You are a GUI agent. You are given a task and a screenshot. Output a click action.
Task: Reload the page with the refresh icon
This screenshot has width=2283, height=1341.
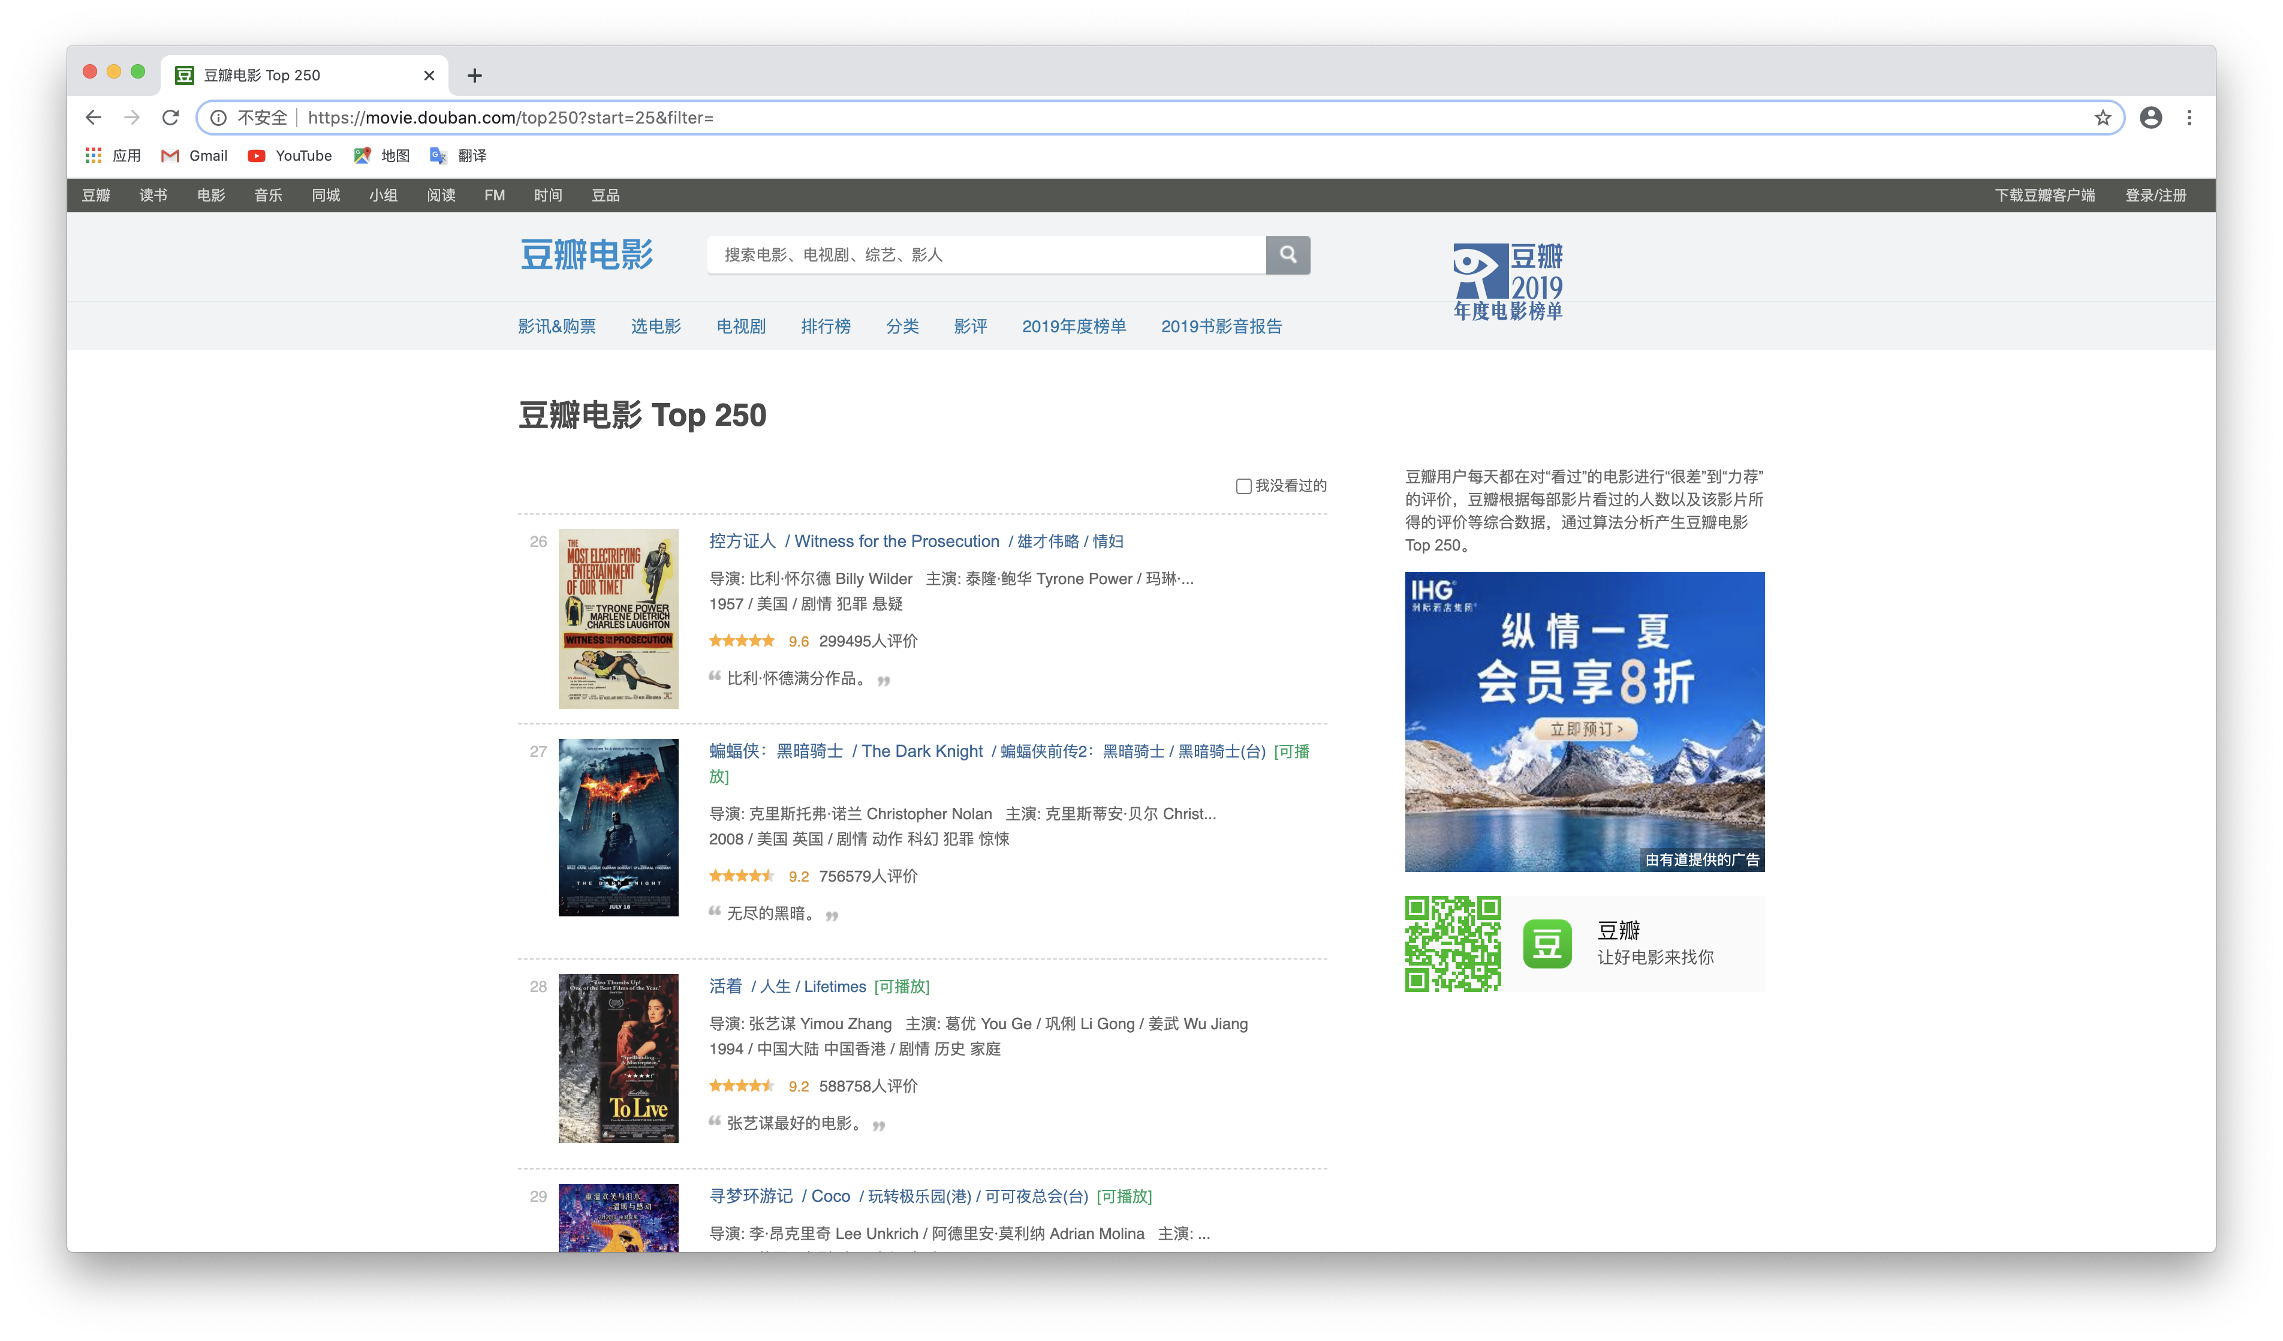click(170, 118)
